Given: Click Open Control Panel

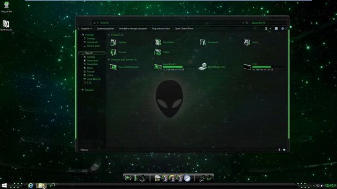Looking at the screenshot, I should click(184, 28).
